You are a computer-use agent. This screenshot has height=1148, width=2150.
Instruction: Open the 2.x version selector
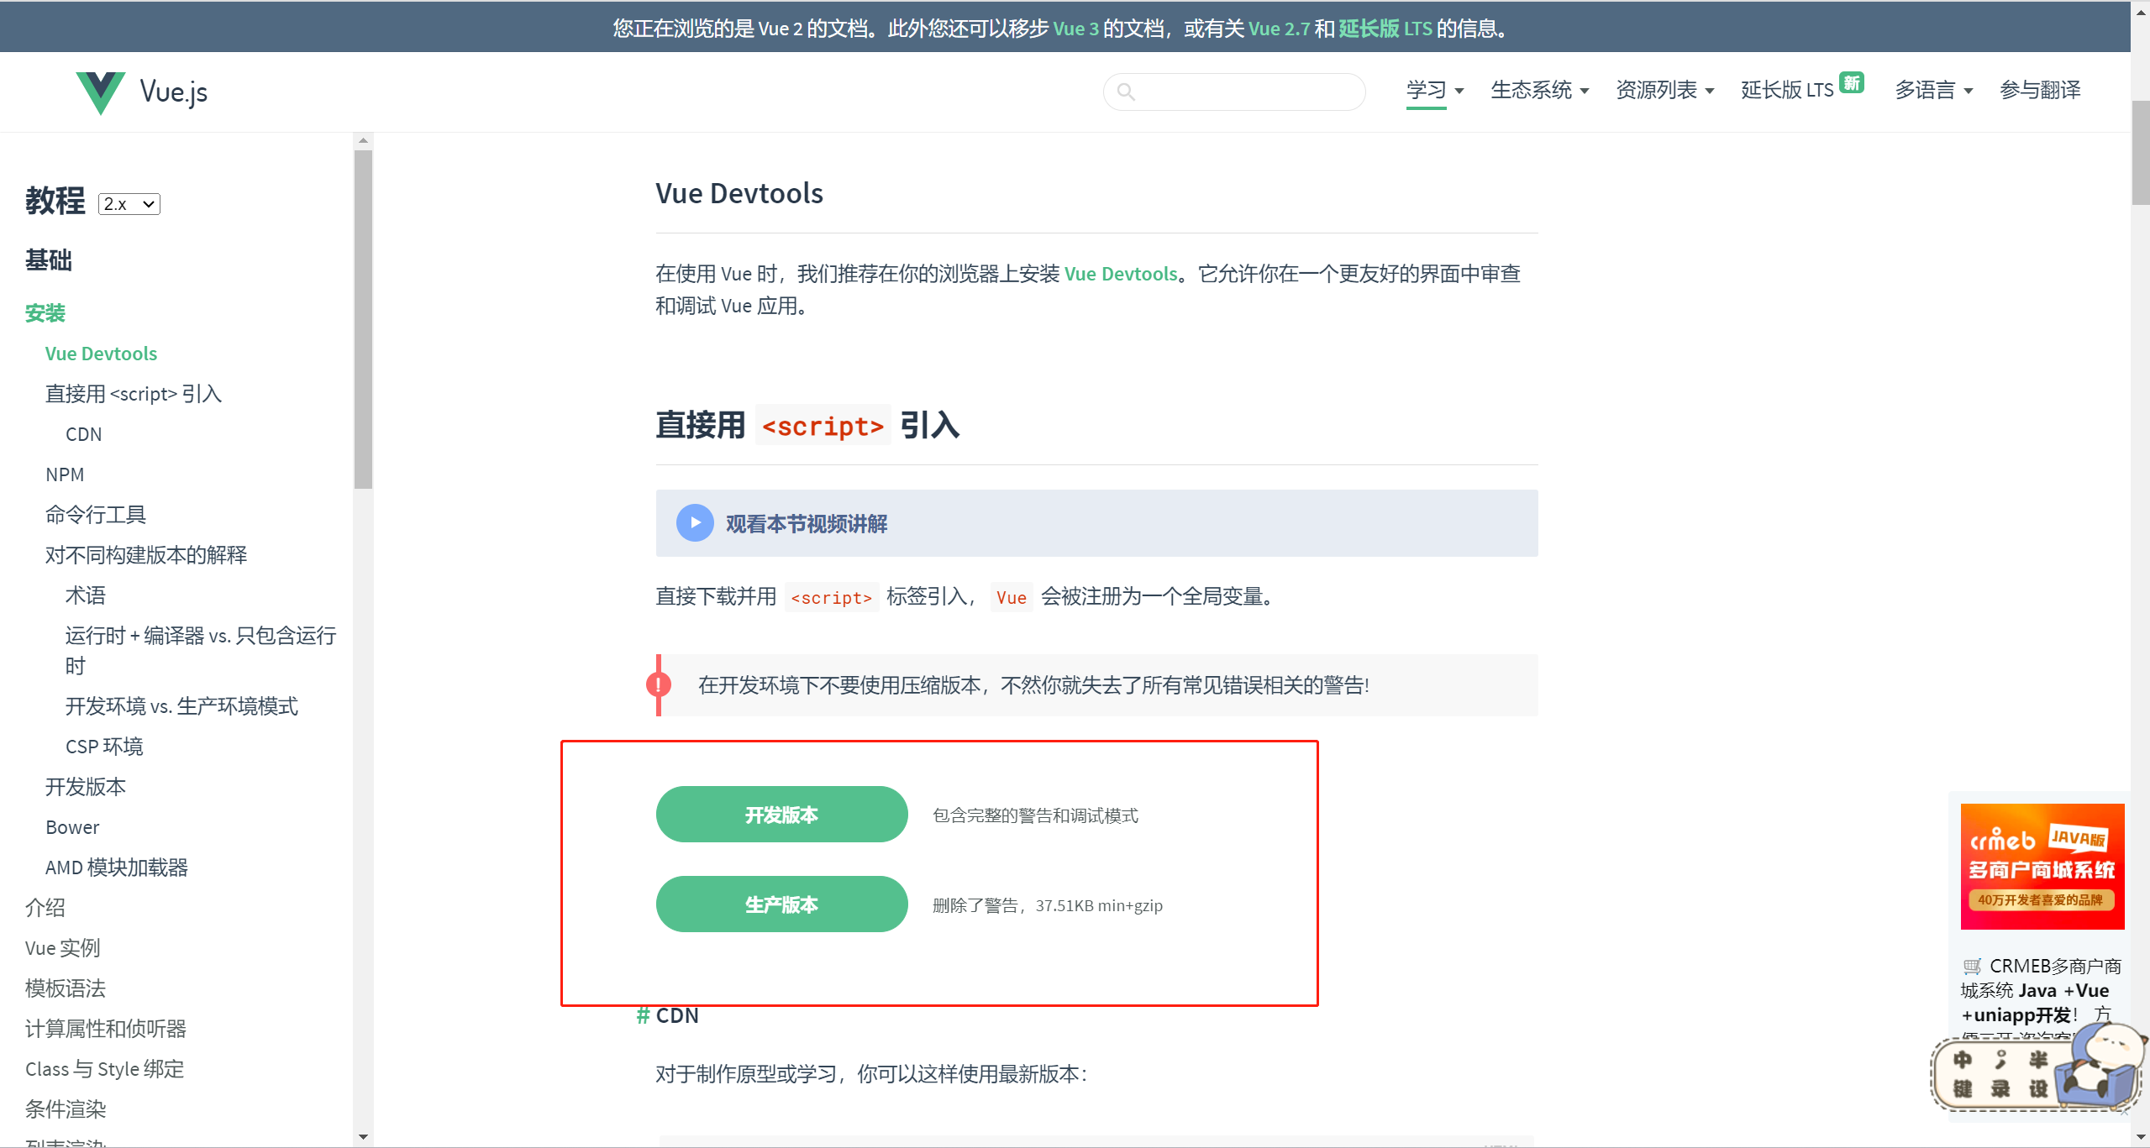pyautogui.click(x=129, y=204)
